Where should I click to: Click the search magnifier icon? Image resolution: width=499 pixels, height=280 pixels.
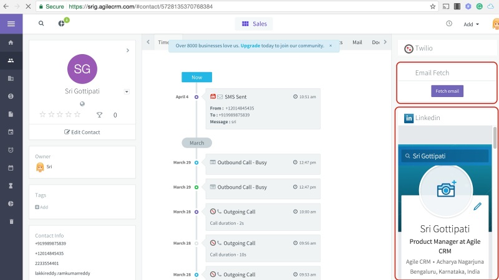click(41, 23)
